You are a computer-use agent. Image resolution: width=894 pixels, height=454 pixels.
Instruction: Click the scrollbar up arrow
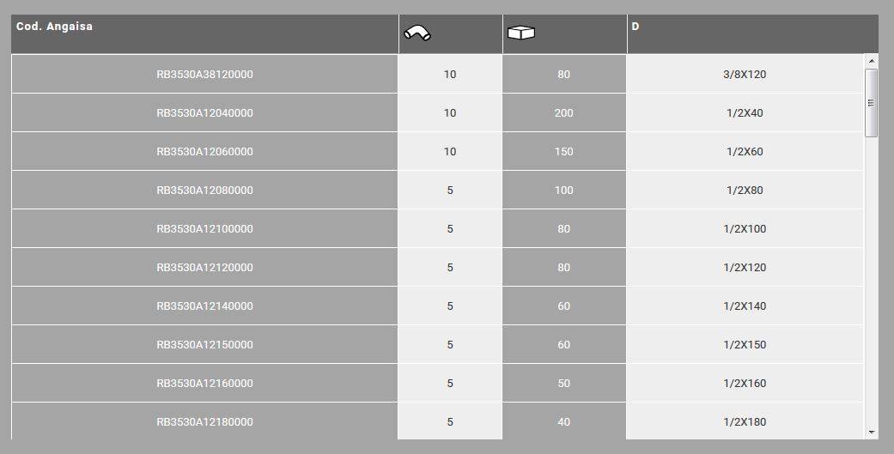point(872,61)
